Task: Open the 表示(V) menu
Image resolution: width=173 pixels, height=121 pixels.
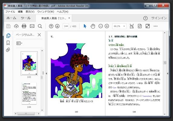Action: click(x=30, y=12)
